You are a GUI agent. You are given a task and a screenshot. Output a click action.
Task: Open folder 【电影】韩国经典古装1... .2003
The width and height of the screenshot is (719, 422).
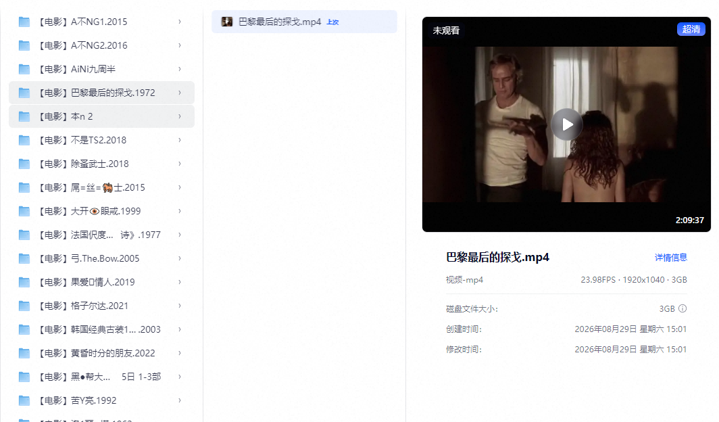pos(102,329)
